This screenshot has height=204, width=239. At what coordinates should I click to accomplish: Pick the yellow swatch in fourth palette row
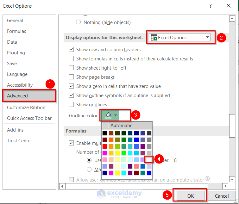pos(117,153)
